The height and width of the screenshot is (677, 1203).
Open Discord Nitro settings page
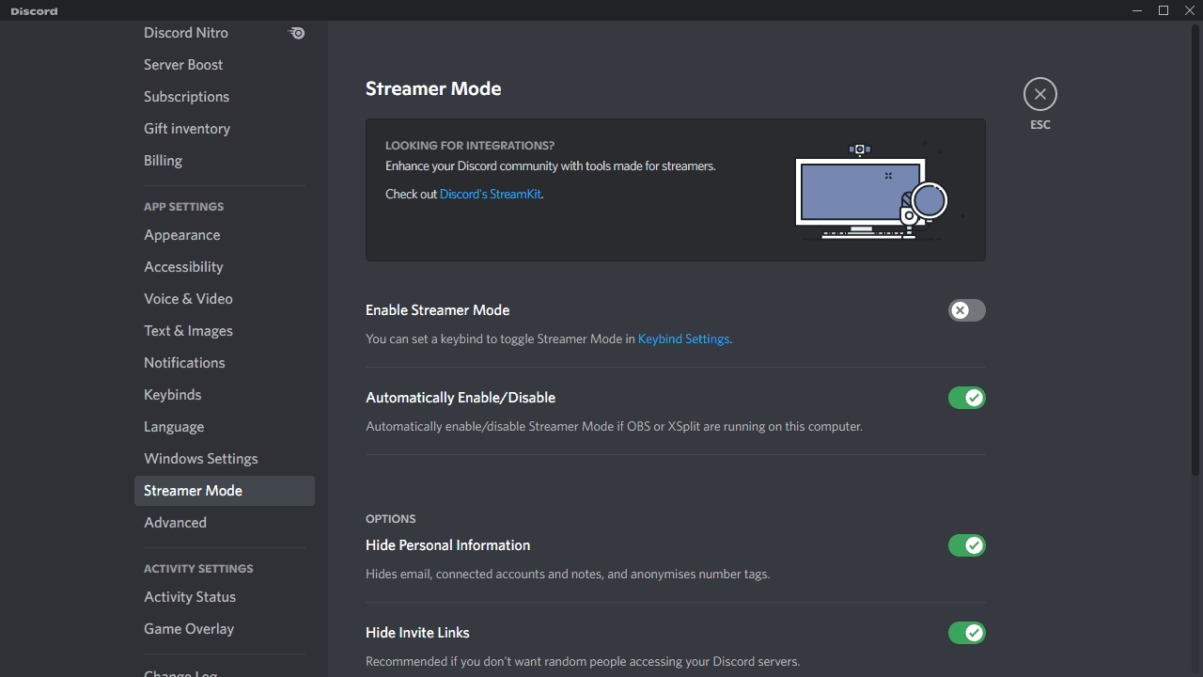click(x=224, y=33)
